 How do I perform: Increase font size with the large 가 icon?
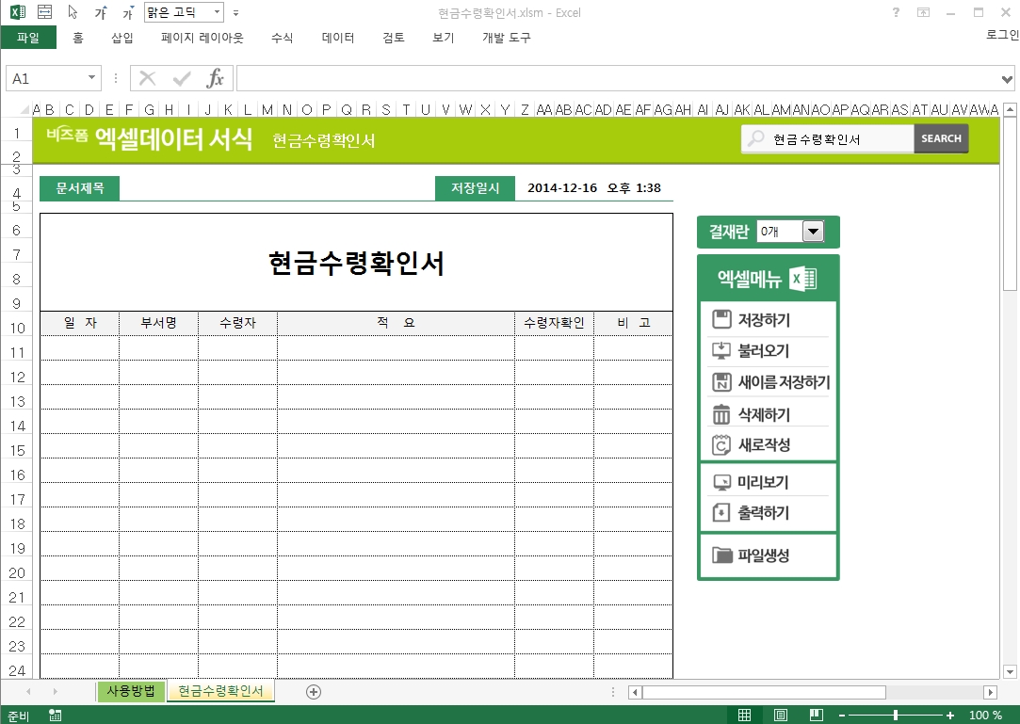(x=101, y=12)
